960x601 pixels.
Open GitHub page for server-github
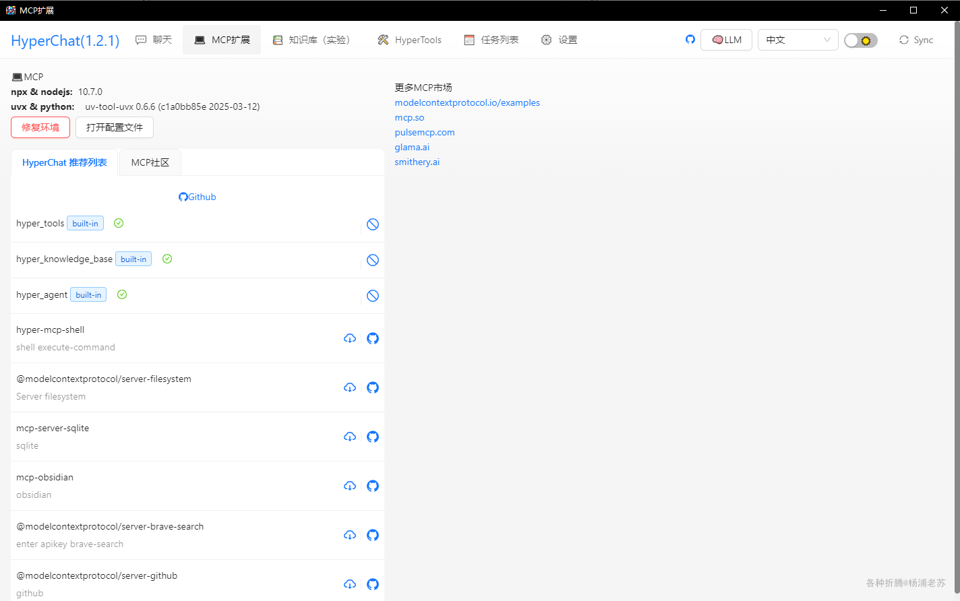point(373,584)
